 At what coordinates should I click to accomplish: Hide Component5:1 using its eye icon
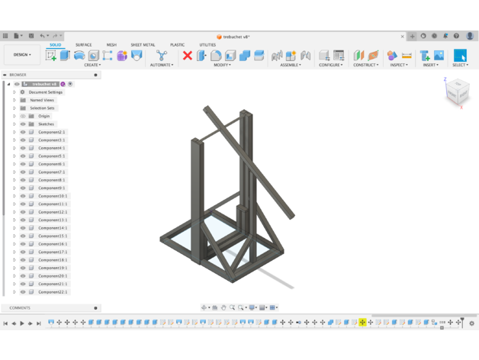[x=23, y=156]
